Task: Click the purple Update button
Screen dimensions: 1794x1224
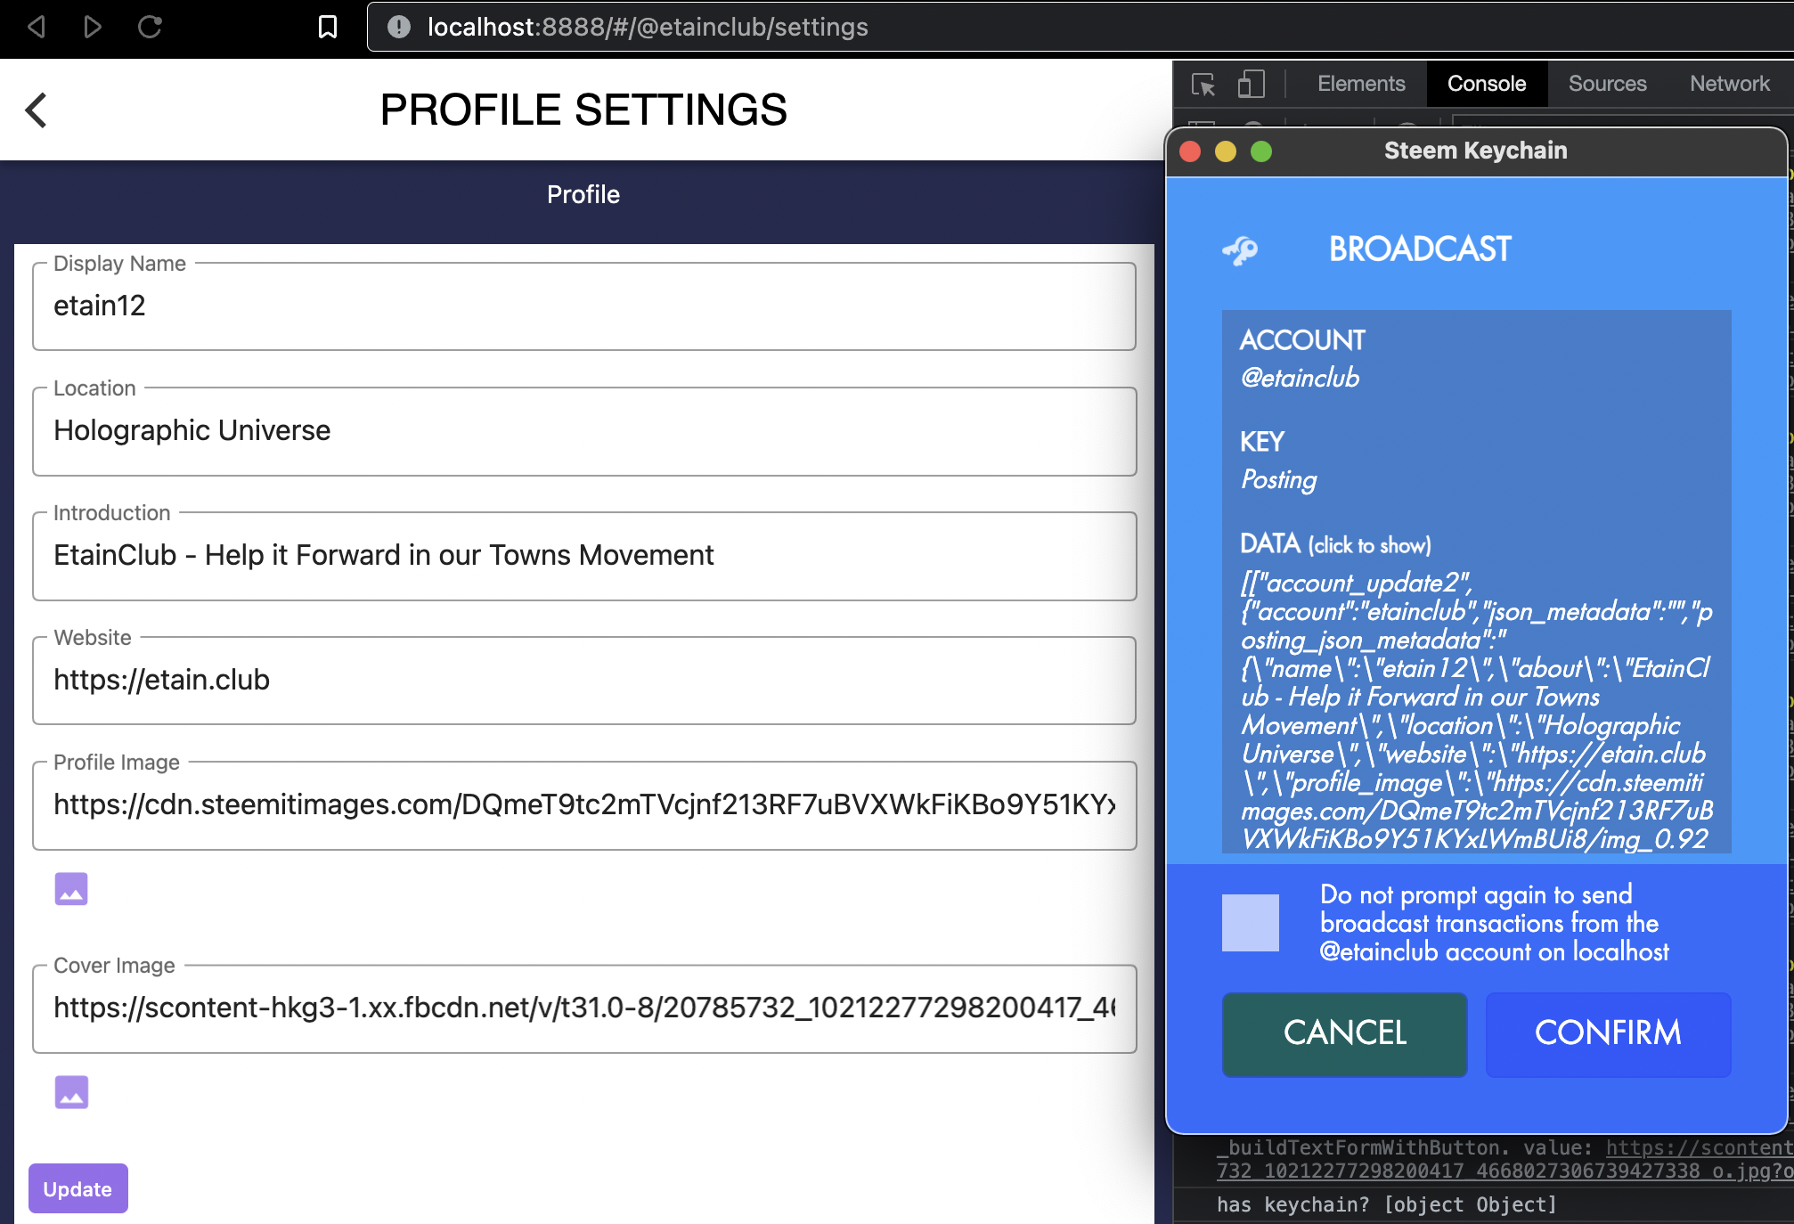Action: pyautogui.click(x=77, y=1188)
